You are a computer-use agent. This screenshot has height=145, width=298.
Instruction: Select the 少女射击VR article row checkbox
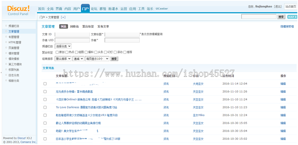pyautogui.click(x=45, y=115)
